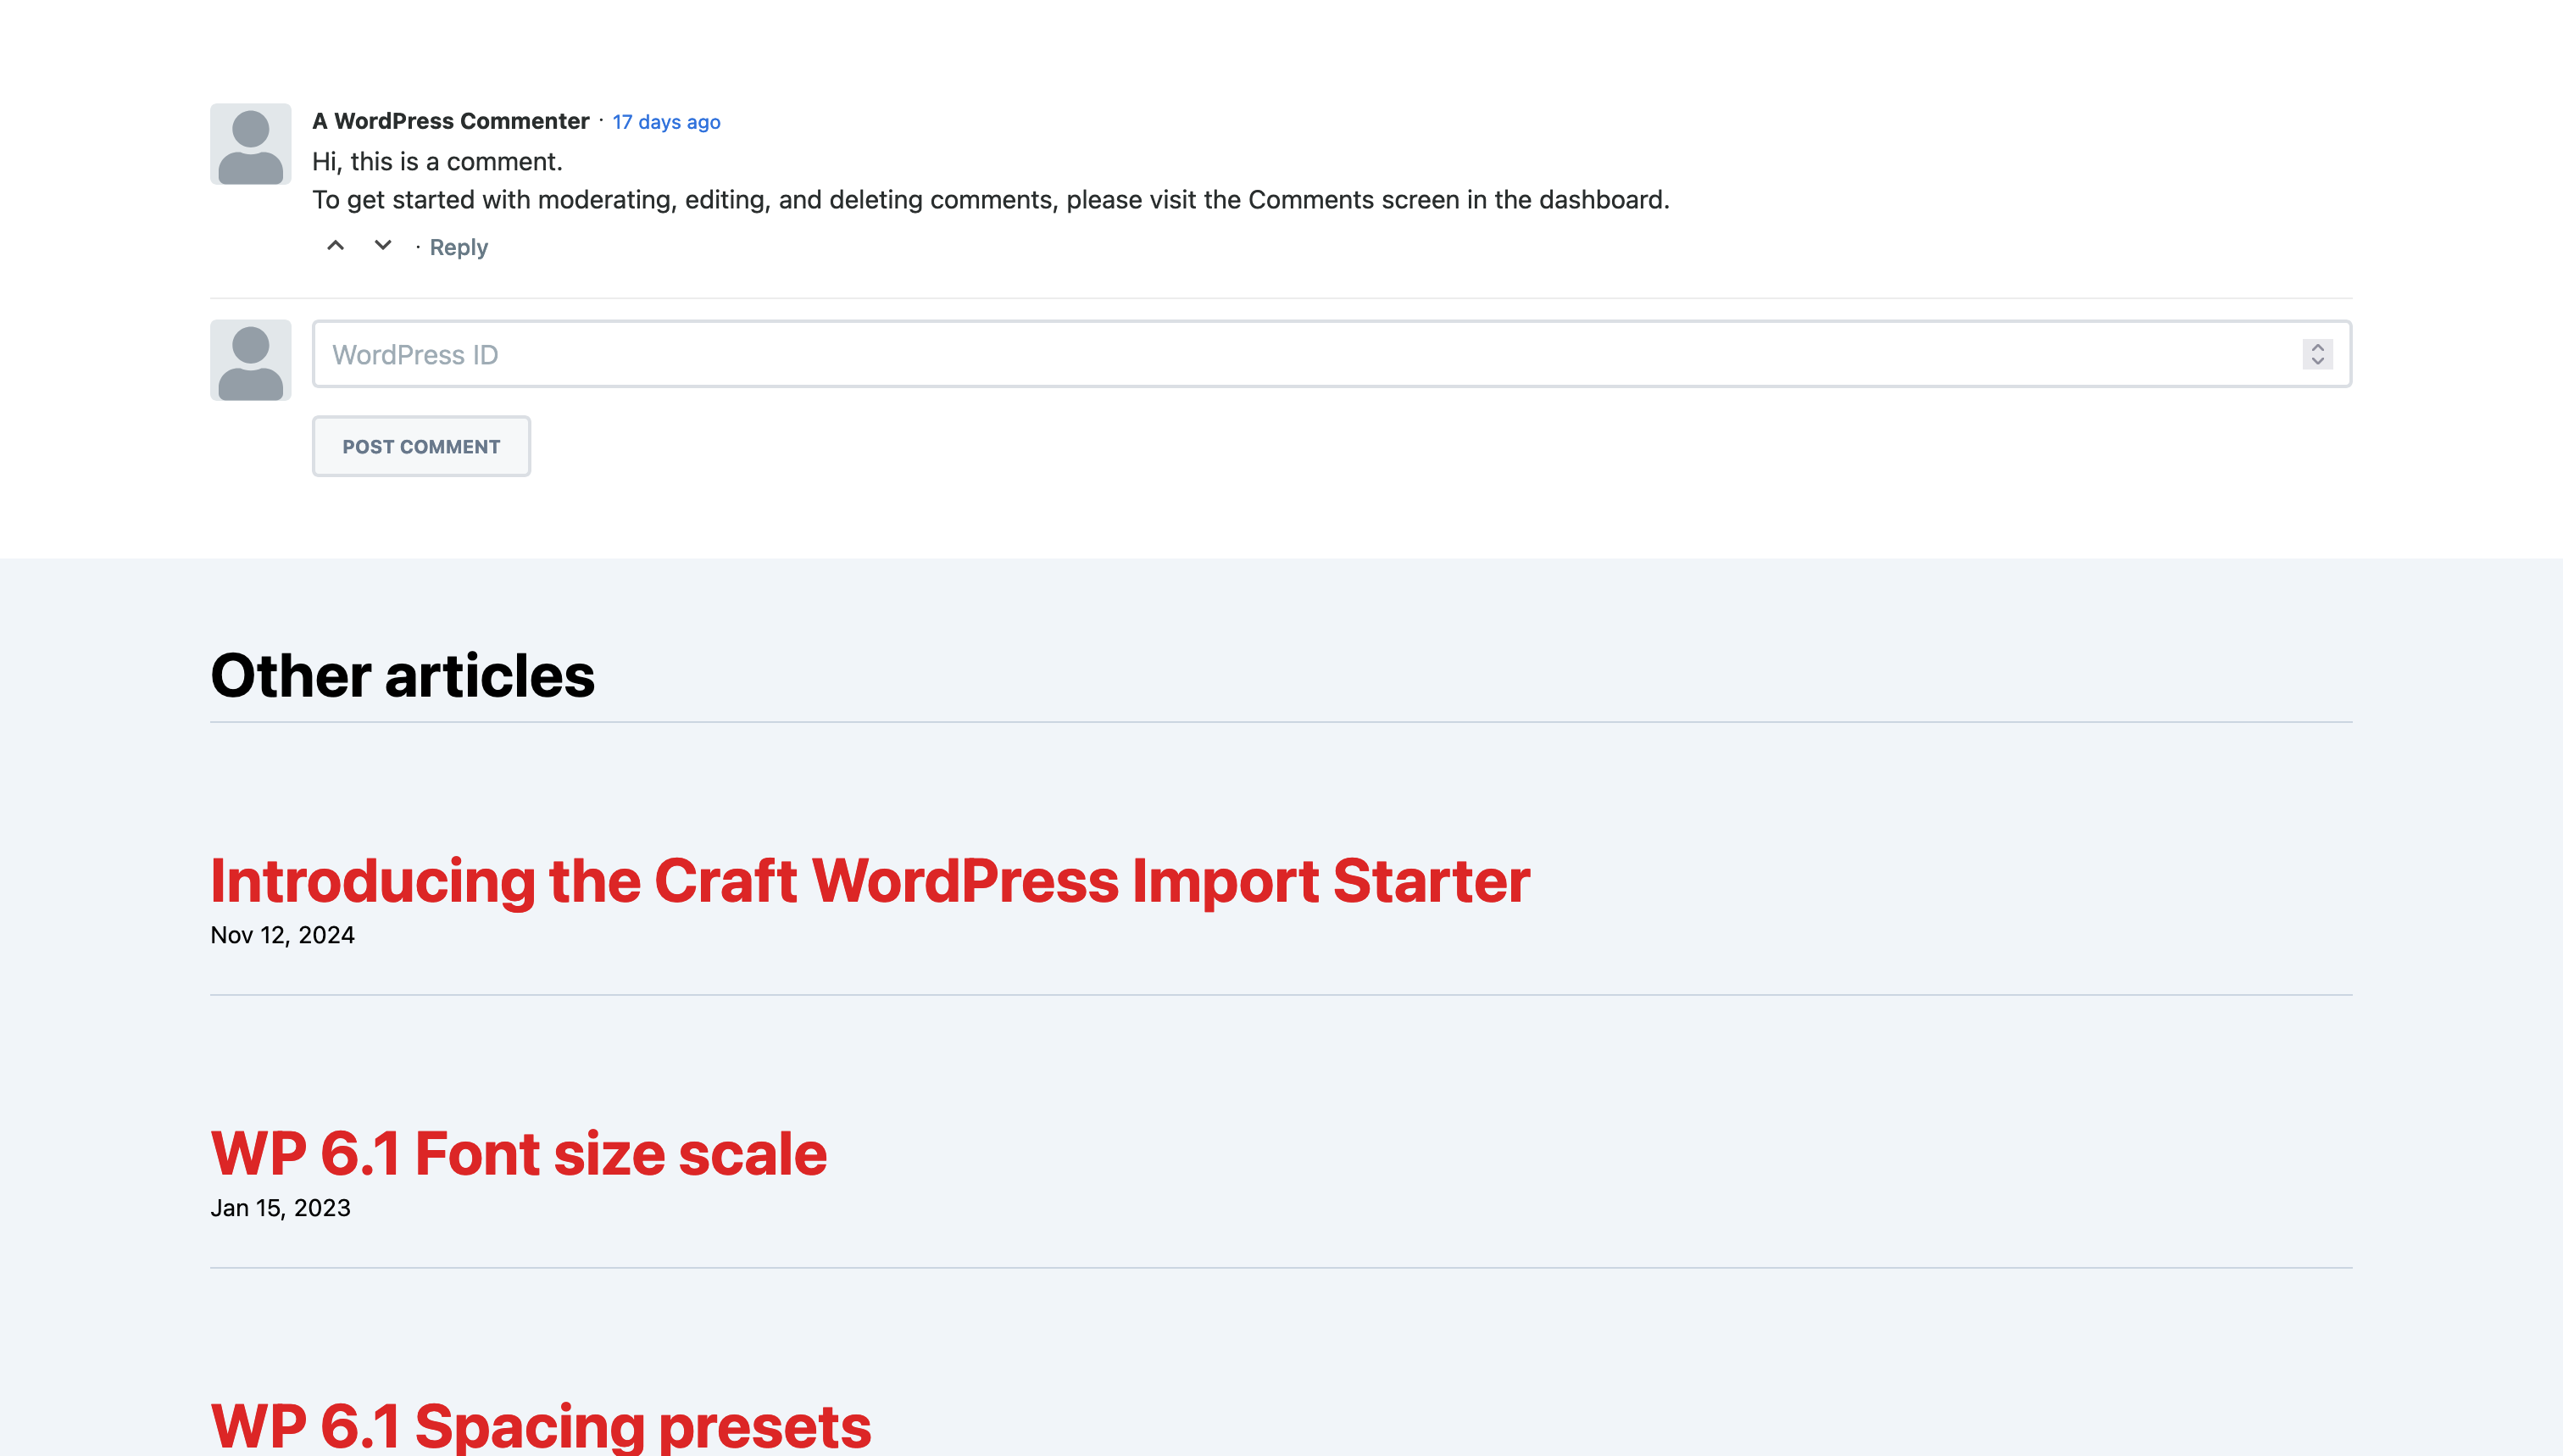Open the '17 days ago' comment permalink

coord(666,122)
